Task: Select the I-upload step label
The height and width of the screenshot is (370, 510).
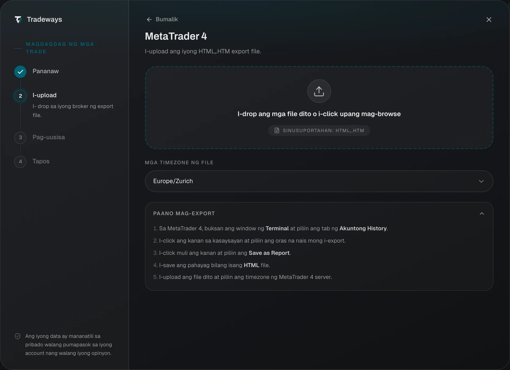Action: pos(45,95)
